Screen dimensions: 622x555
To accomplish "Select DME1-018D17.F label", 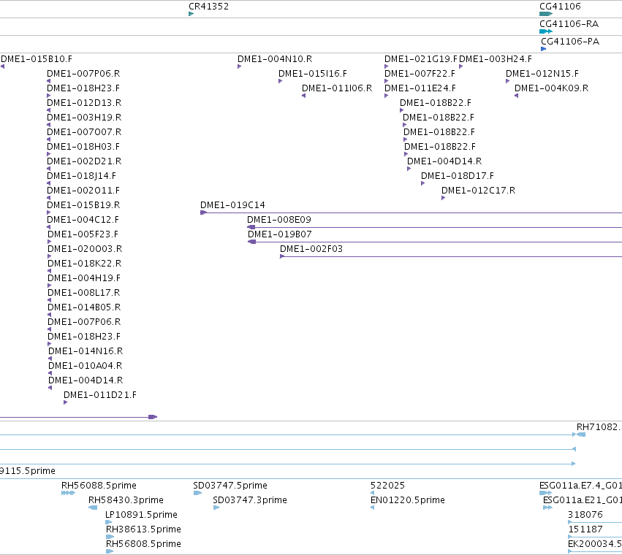I will (x=458, y=176).
